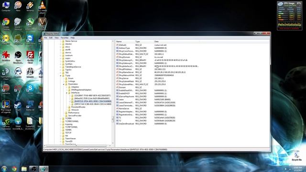Image resolution: width=306 pixels, height=172 pixels.
Task: Select the T1 value
Action: point(120,118)
